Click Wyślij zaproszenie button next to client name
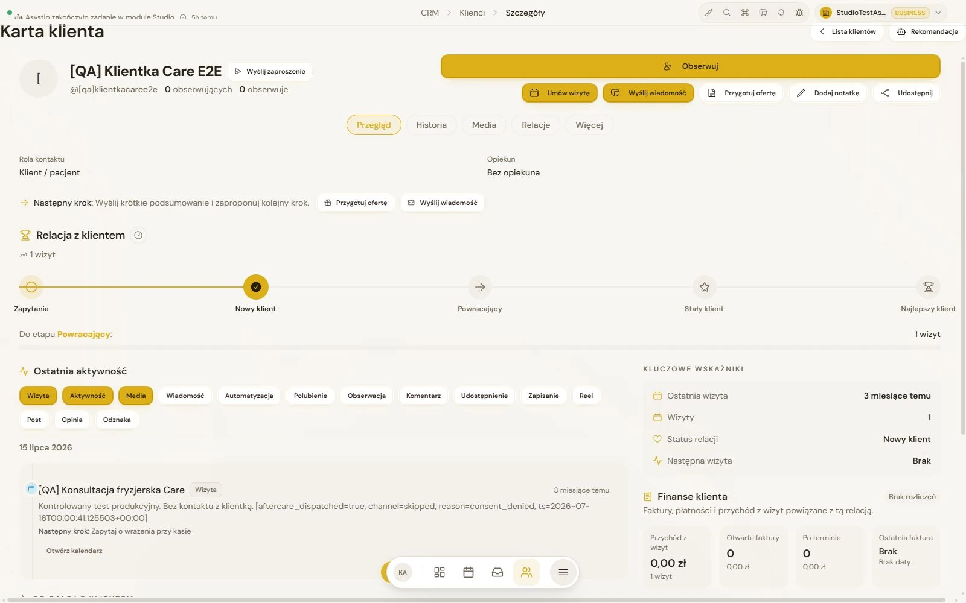Image resolution: width=966 pixels, height=603 pixels. point(270,71)
